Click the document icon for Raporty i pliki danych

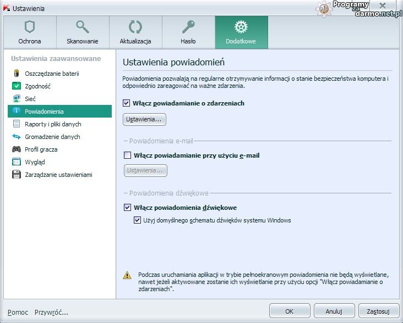coord(17,124)
